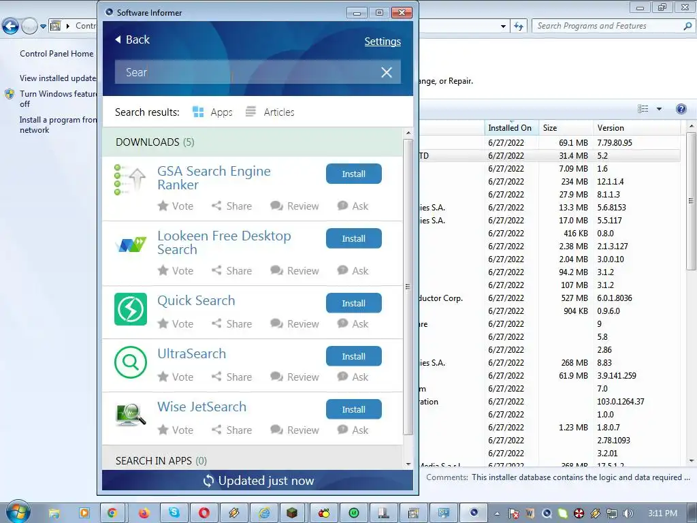Install UltraSearch
Image resolution: width=697 pixels, height=523 pixels.
tap(353, 356)
